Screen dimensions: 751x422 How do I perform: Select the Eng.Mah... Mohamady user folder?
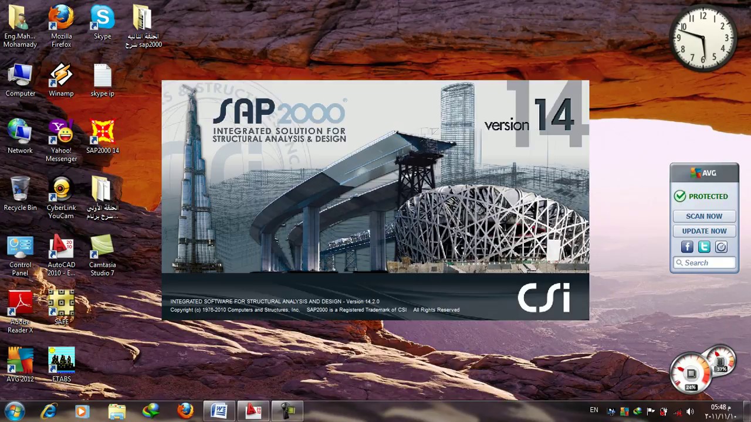click(20, 26)
